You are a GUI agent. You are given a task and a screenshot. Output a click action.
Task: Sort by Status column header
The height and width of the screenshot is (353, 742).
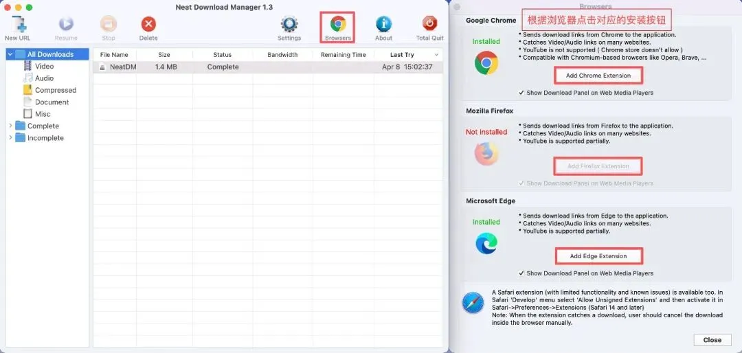pyautogui.click(x=223, y=55)
